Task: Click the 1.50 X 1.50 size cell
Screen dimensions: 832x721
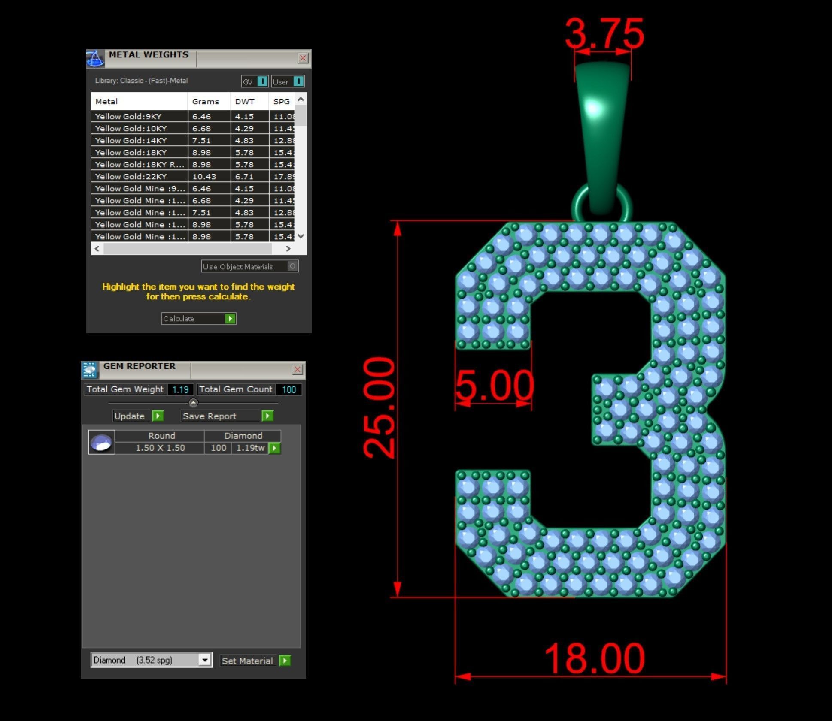Action: tap(160, 448)
